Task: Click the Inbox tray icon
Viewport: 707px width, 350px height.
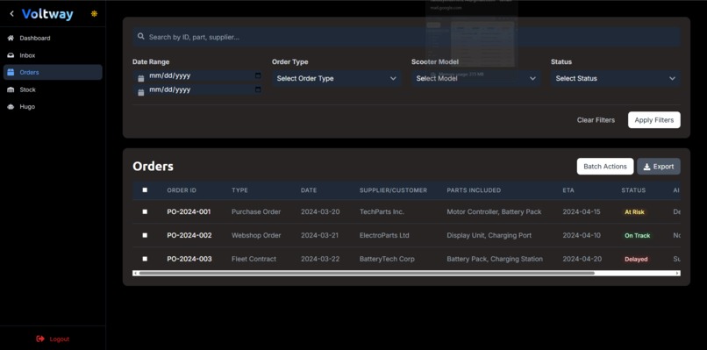Action: tap(11, 55)
